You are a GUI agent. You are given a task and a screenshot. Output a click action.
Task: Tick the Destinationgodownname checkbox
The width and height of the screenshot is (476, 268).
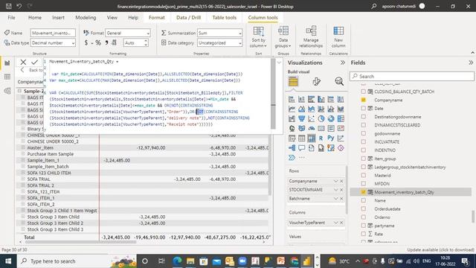[x=364, y=117]
